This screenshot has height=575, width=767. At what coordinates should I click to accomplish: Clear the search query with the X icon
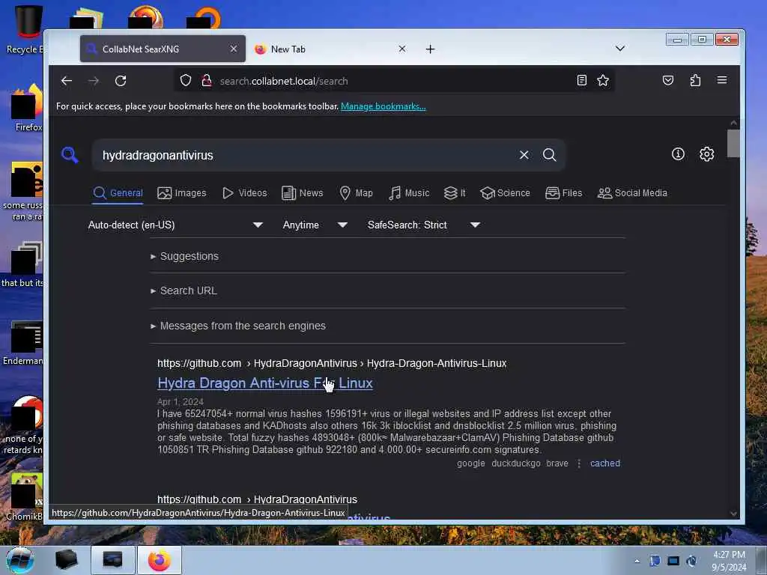[524, 155]
